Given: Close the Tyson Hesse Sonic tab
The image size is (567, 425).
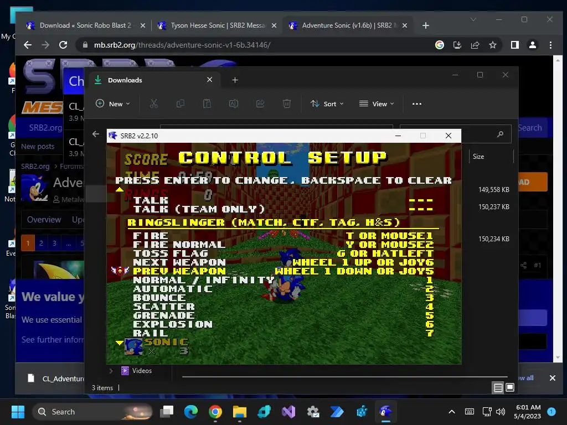Looking at the screenshot, I should [x=274, y=25].
